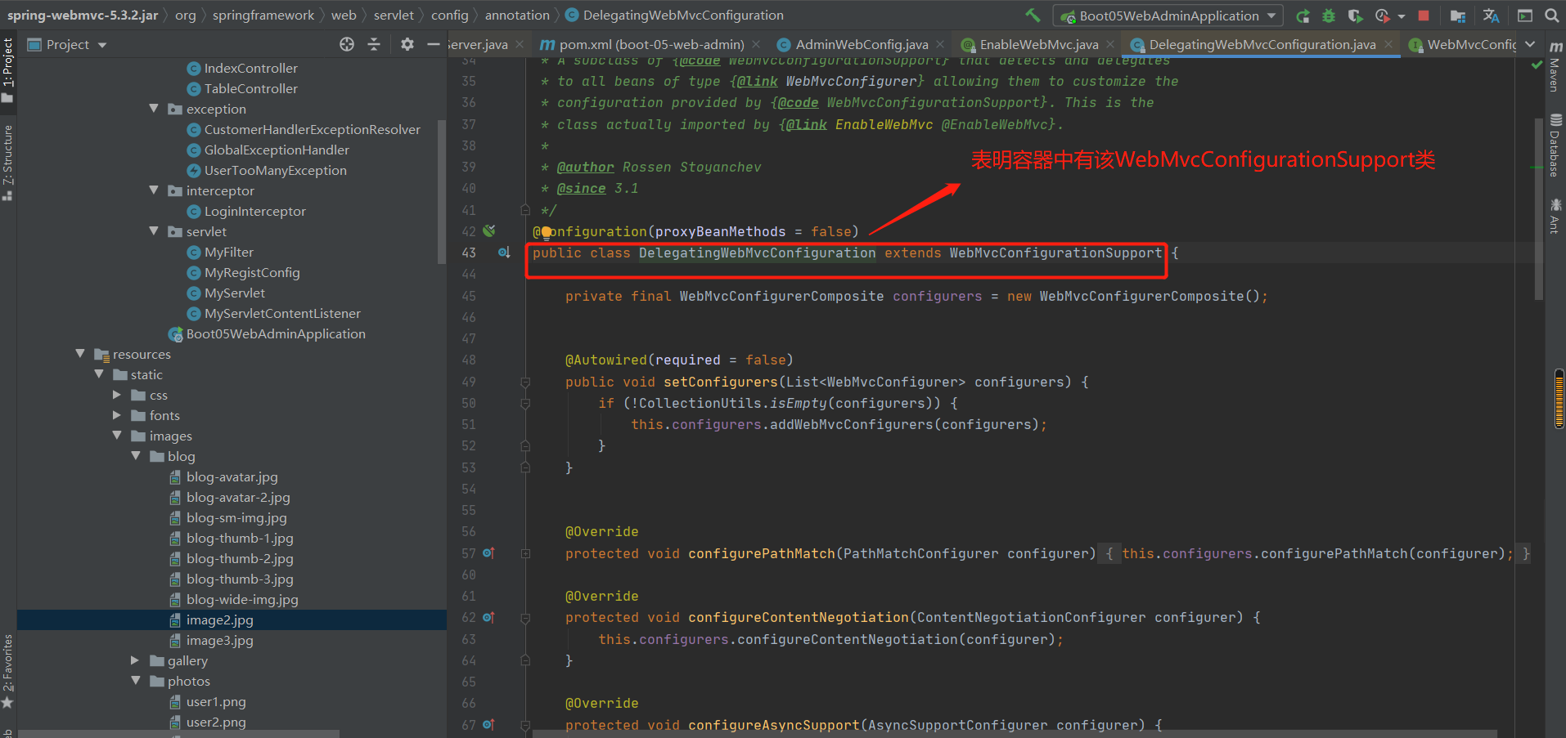Expand the css folder

pos(117,394)
